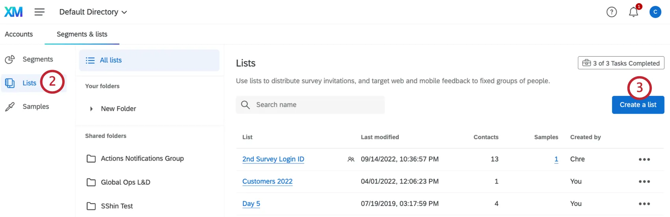
Task: Click the user account avatar
Action: (x=655, y=12)
